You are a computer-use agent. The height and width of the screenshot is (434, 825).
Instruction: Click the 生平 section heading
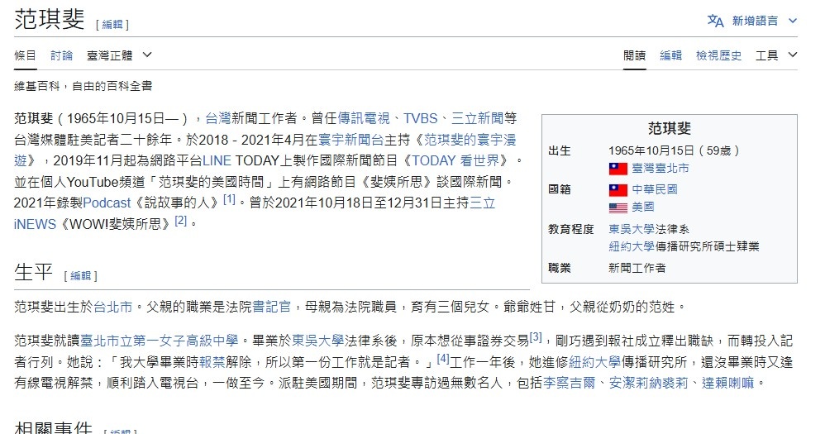coord(34,273)
